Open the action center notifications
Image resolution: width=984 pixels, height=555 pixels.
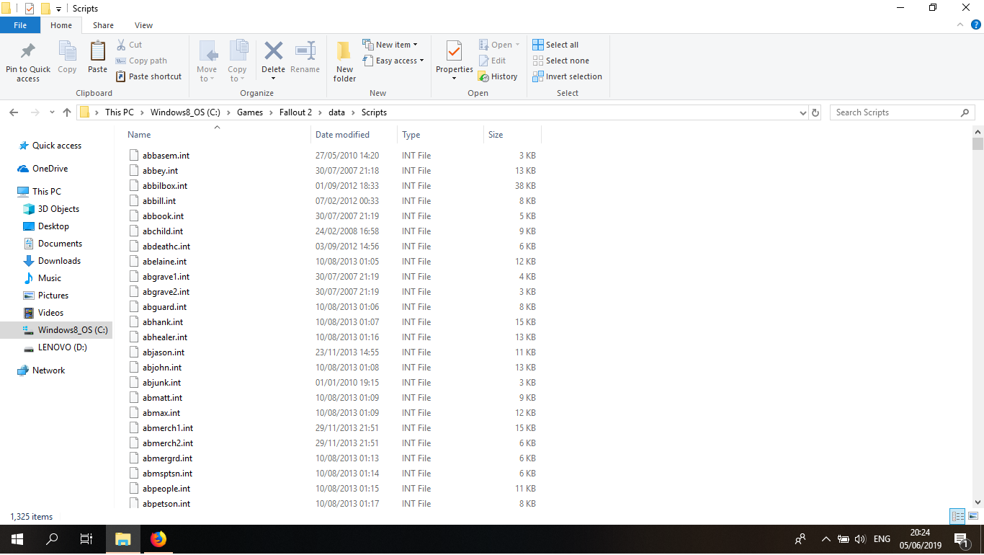click(x=961, y=539)
